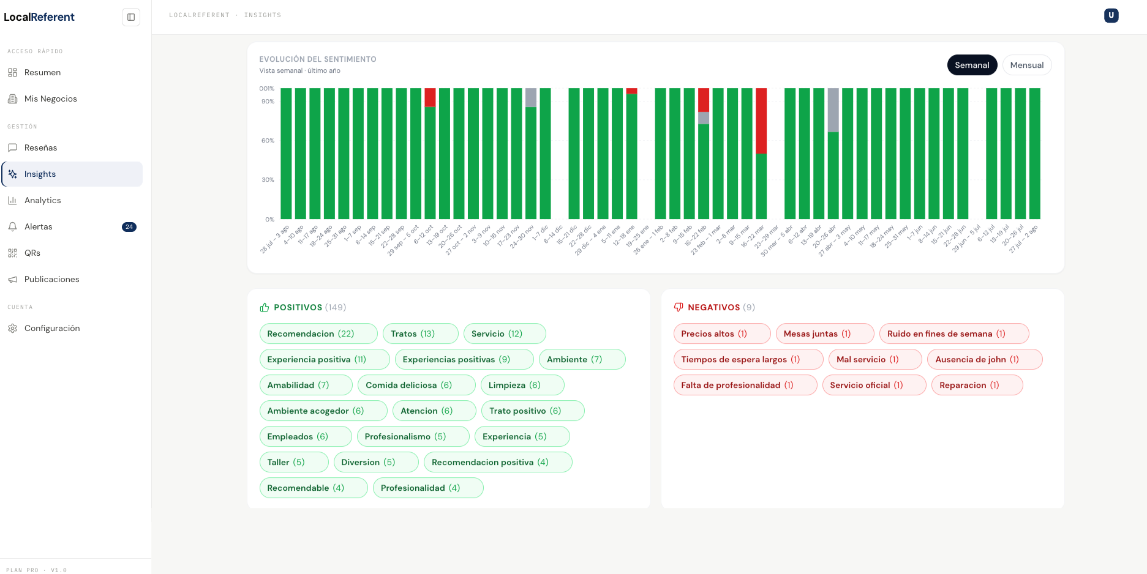Screen dimensions: 1147x574
Task: Click the Analytics bar chart icon
Action: click(x=12, y=200)
